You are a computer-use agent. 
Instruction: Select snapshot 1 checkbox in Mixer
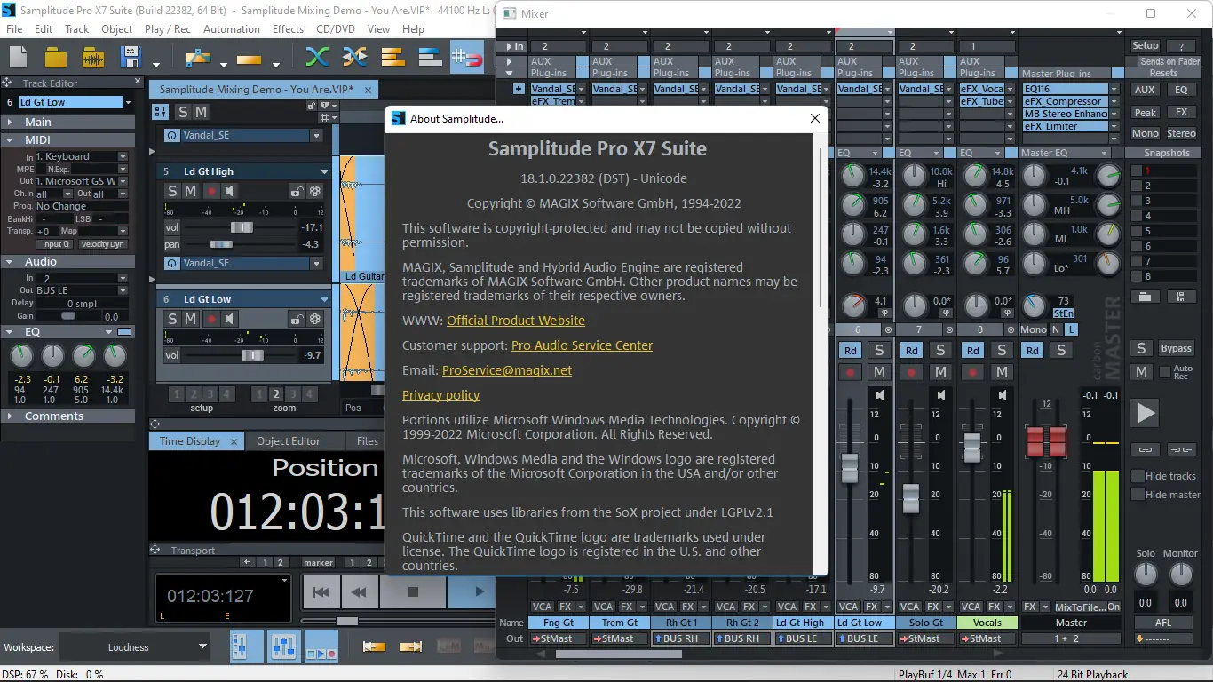point(1136,170)
